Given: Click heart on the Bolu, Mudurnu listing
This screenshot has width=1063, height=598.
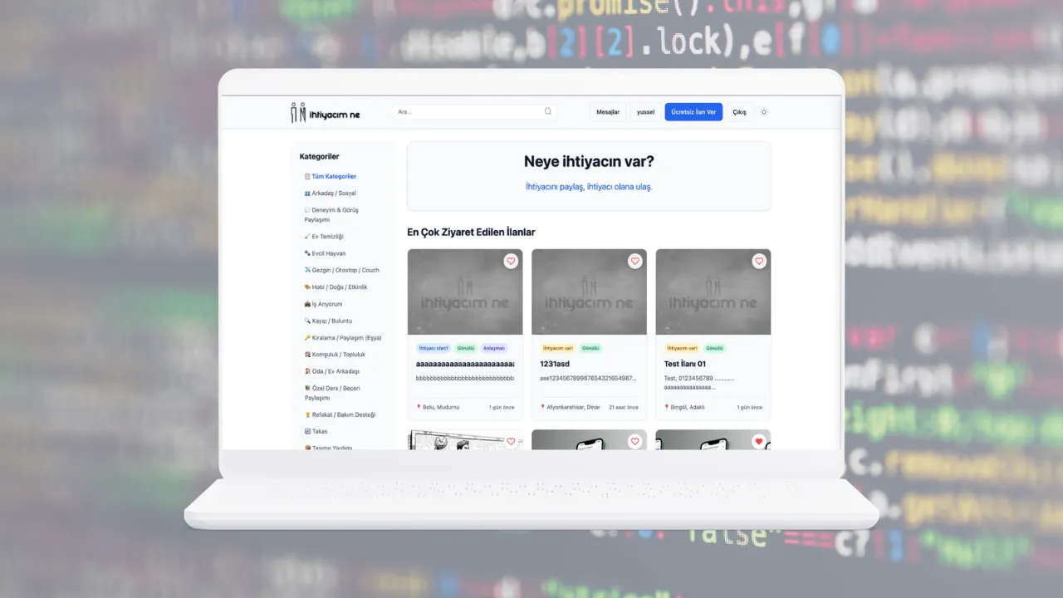Looking at the screenshot, I should click(511, 261).
